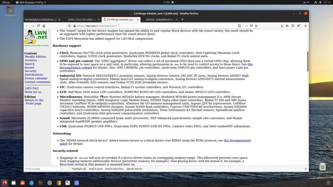Click the page vertical scrollbar thumb

point(308,61)
